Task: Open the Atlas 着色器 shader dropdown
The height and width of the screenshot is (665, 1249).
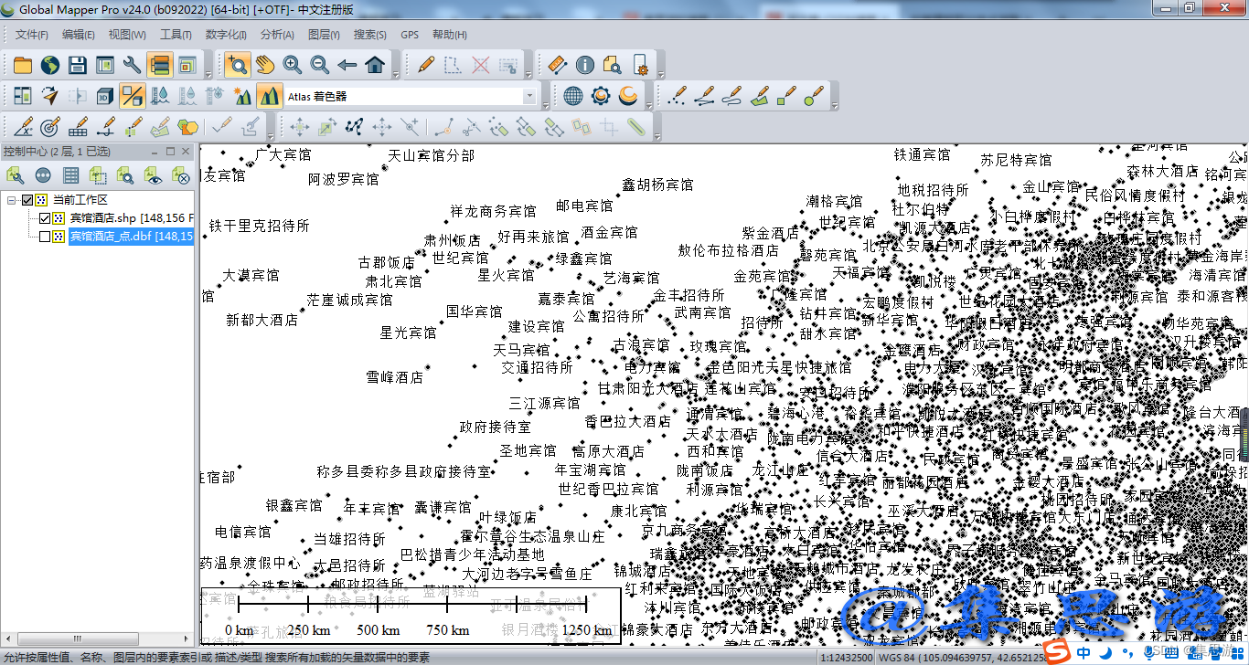Action: pyautogui.click(x=529, y=96)
